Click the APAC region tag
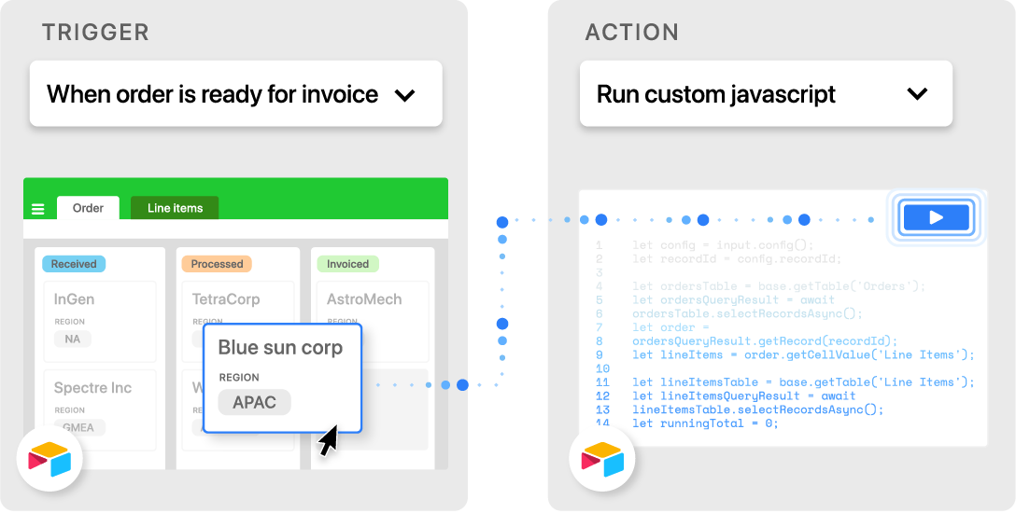Screen dimensions: 1016x513 [x=255, y=402]
